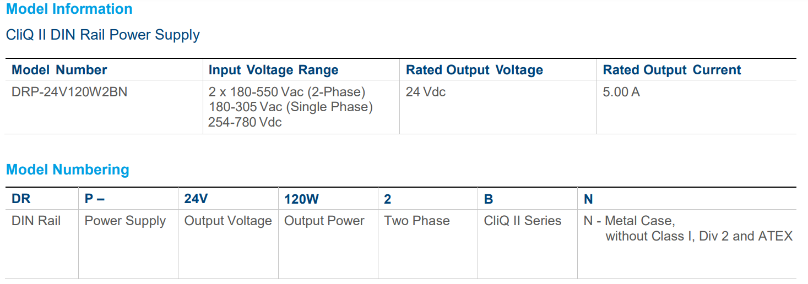Image resolution: width=808 pixels, height=284 pixels.
Task: Click the 5.00 A output current value
Action: point(621,92)
